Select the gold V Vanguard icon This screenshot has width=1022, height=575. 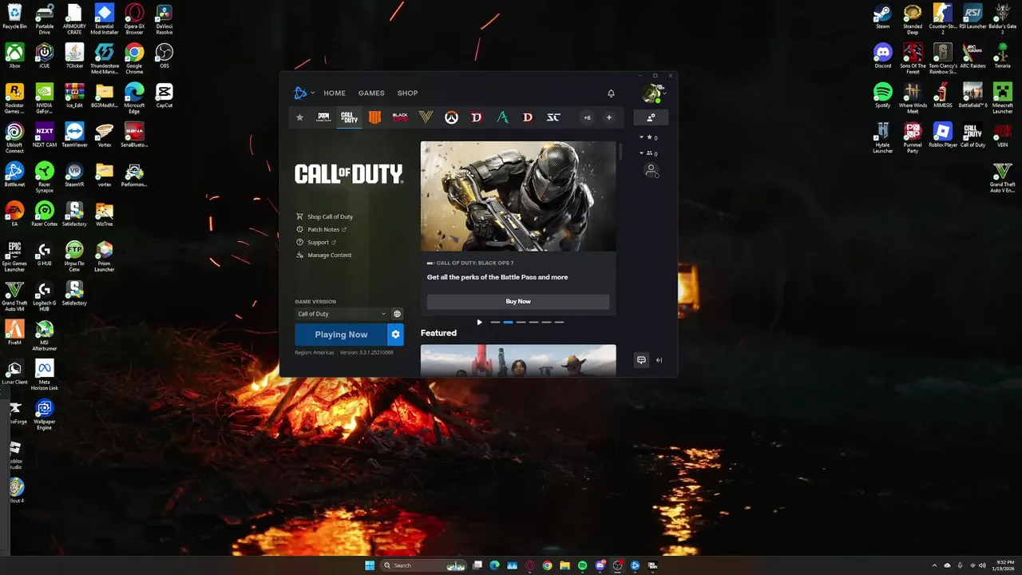coord(426,117)
